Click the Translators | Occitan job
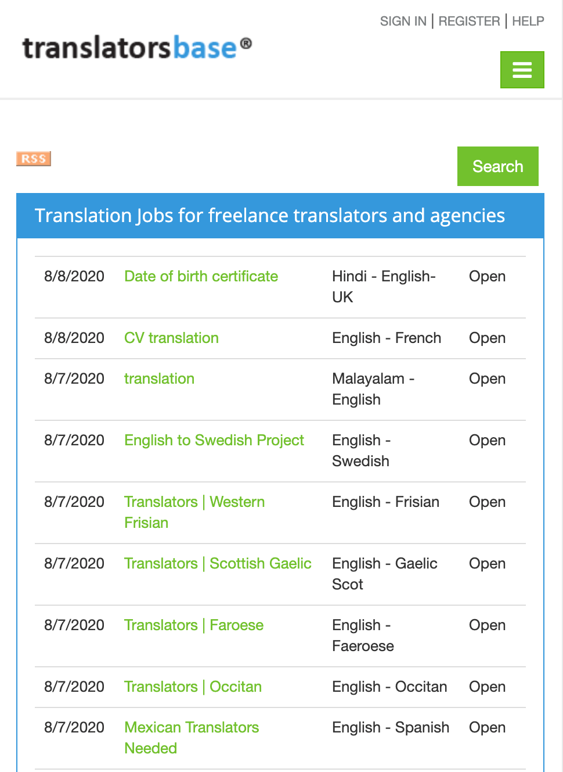The image size is (563, 772). 193,687
